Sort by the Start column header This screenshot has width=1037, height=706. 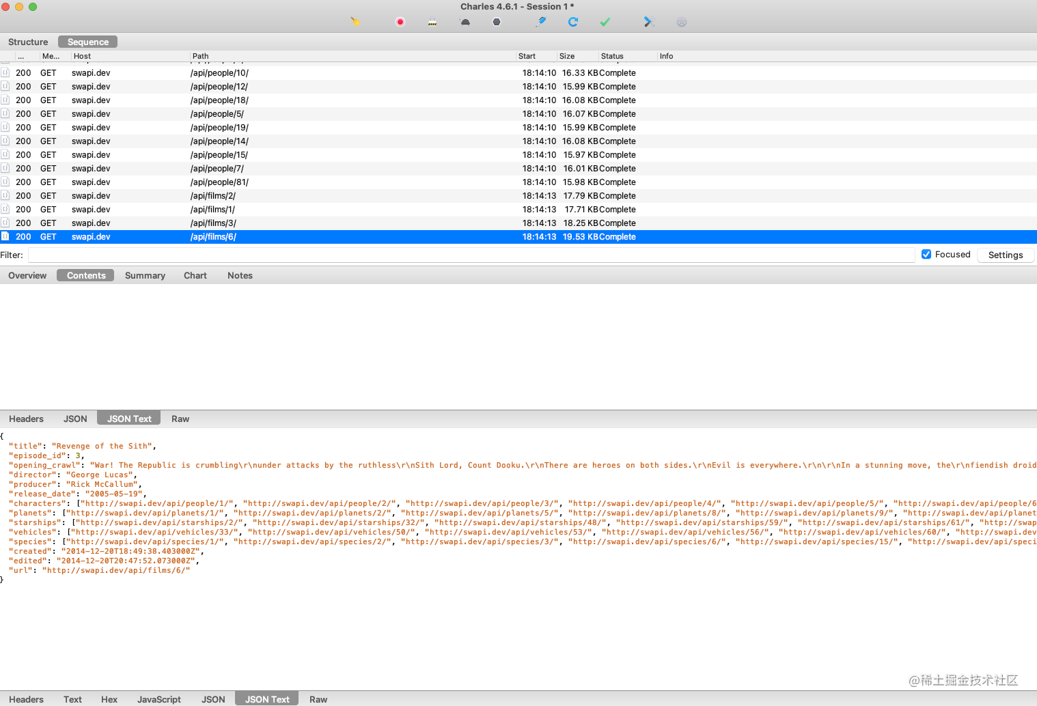click(x=536, y=56)
